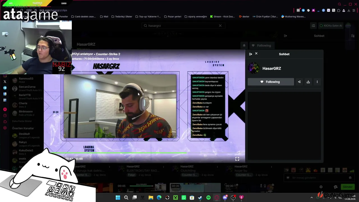359x202 pixels.
Task: Seek on the green clip progress bar
Action: click(144, 153)
